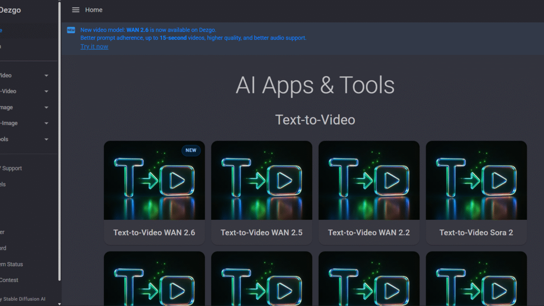This screenshot has height=306, width=544.
Task: Expand the topmost sidebar dropdown arrow (Text-to-Video)
Action: tap(46, 76)
